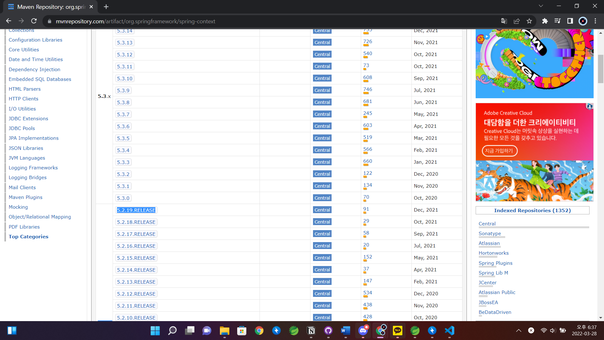
Task: Expand hidden system tray icons chevron
Action: coord(519,331)
